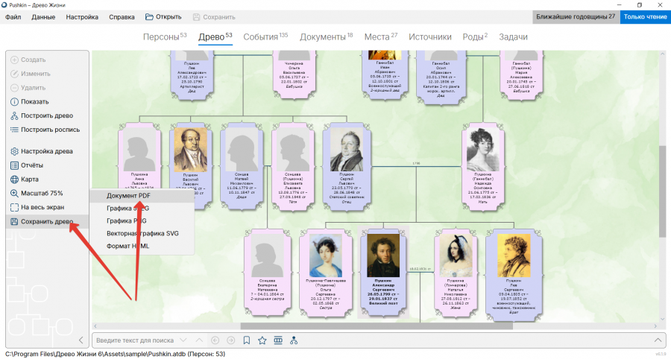The height and width of the screenshot is (359, 671).
Task: Expand the search options dropdown arrow
Action: 183,340
